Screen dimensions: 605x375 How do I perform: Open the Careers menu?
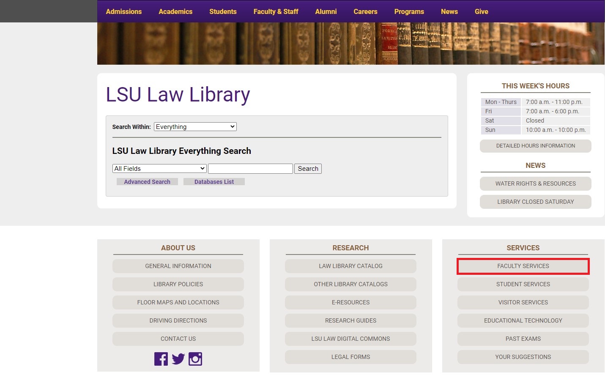tap(365, 11)
